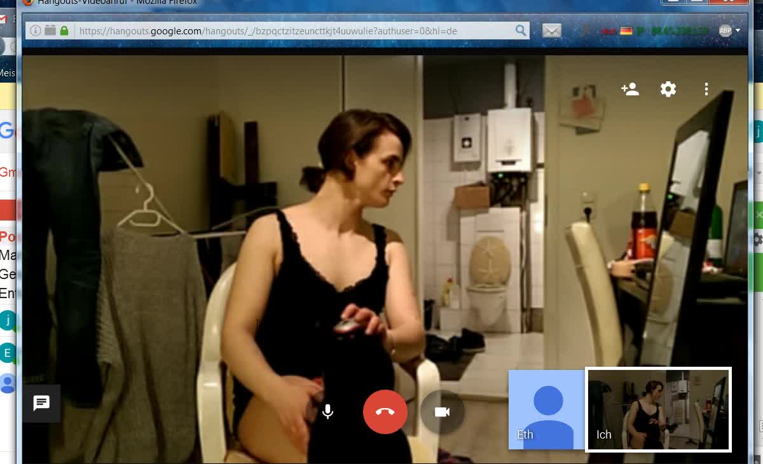Click the teal 'j' contact avatar in sidebar
Image resolution: width=763 pixels, height=464 pixels.
(8, 320)
